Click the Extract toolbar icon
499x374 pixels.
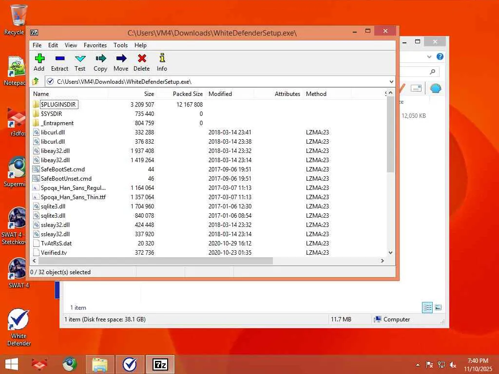coord(59,62)
